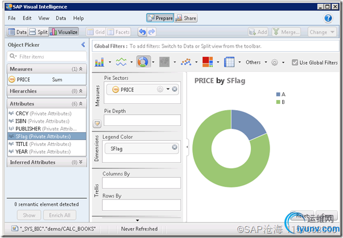
Task: Collapse the Object Picker panel arrow
Action: coord(83,45)
